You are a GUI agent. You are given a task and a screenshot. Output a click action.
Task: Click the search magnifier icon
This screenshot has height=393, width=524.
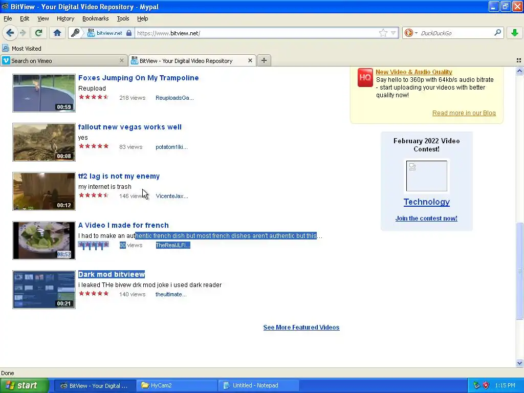[x=497, y=33]
